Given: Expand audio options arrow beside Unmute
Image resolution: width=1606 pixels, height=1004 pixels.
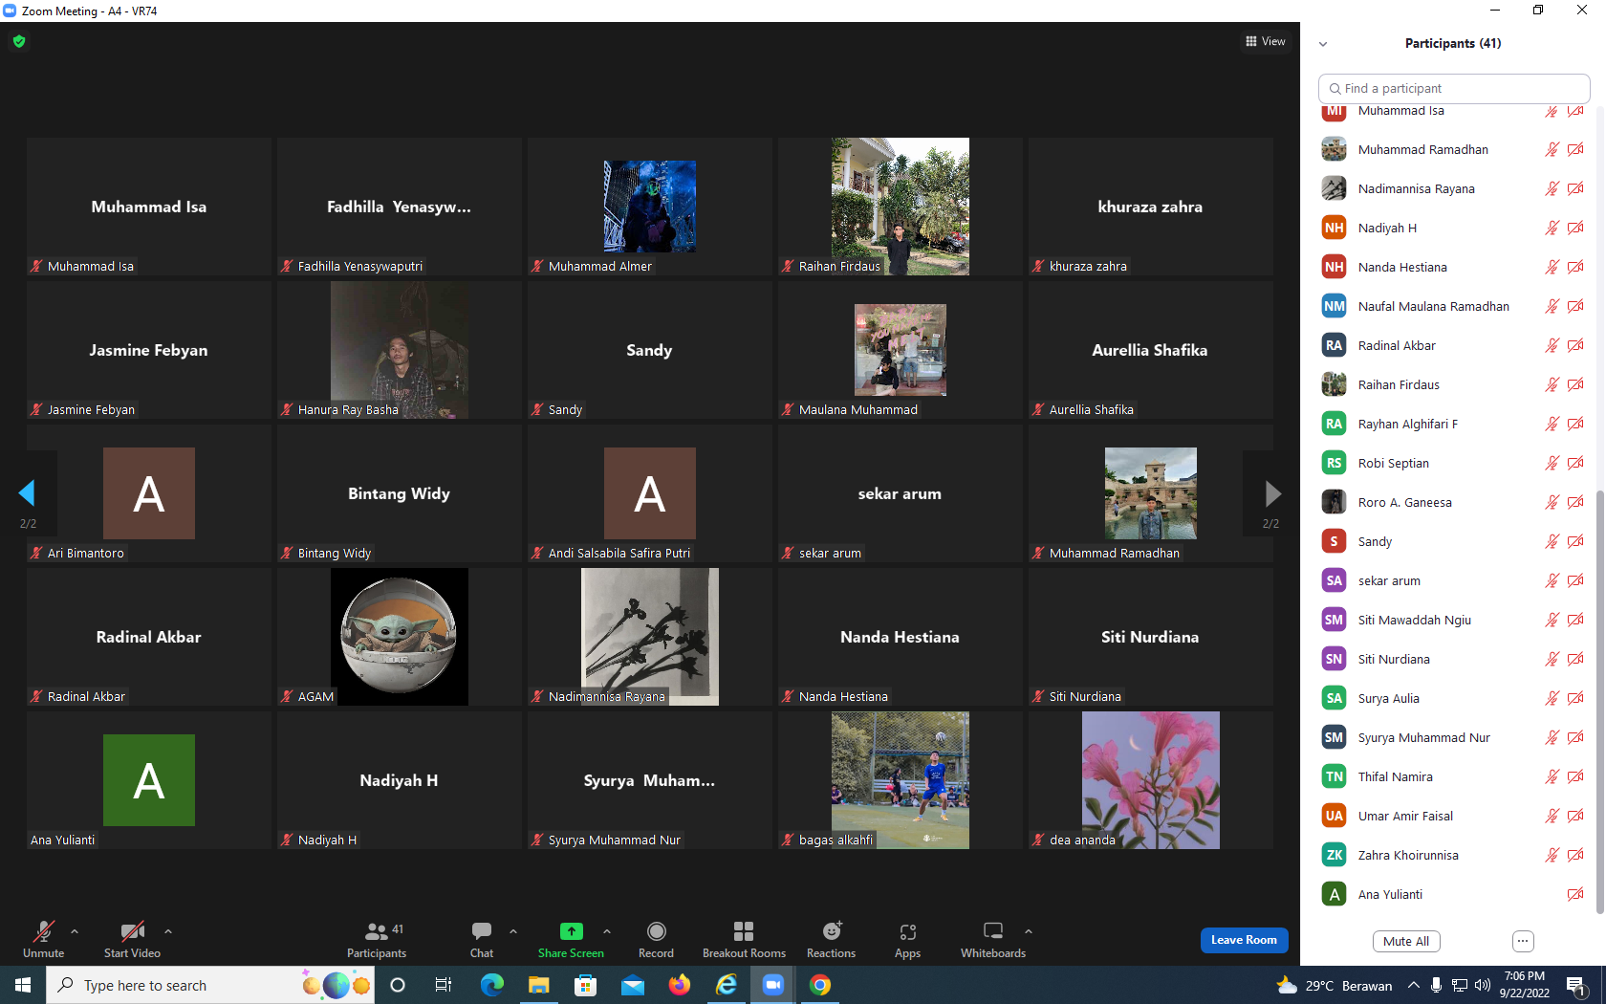Looking at the screenshot, I should coord(75,930).
